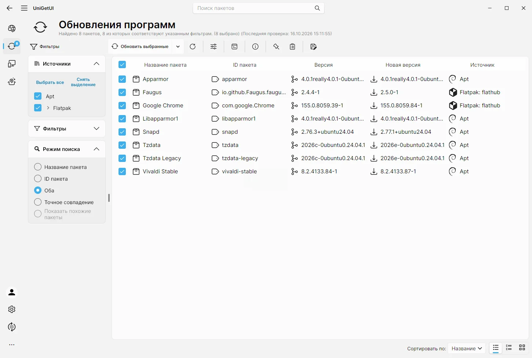The width and height of the screenshot is (532, 358).
Task: Click version '8.2.4133.87-1' of Vivaldi
Action: coord(398,171)
